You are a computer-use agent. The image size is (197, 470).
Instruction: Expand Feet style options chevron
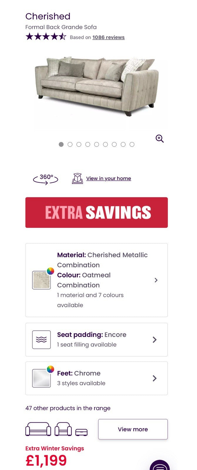pyautogui.click(x=155, y=378)
